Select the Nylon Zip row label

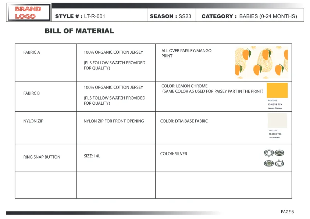coord(33,121)
